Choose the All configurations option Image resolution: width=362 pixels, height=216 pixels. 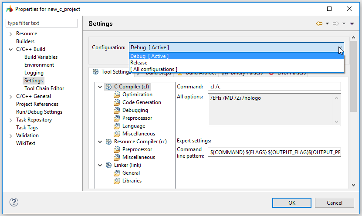[154, 69]
